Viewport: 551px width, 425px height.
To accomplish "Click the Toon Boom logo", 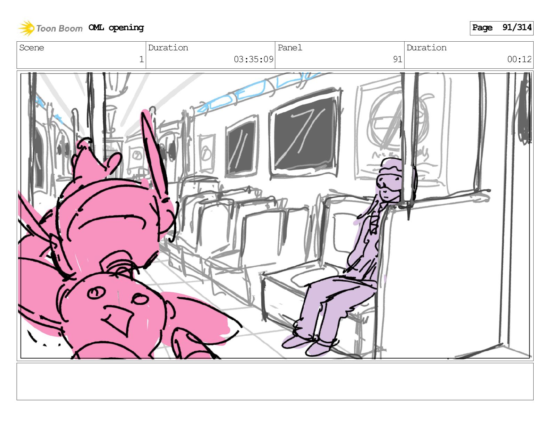I will pyautogui.click(x=50, y=28).
